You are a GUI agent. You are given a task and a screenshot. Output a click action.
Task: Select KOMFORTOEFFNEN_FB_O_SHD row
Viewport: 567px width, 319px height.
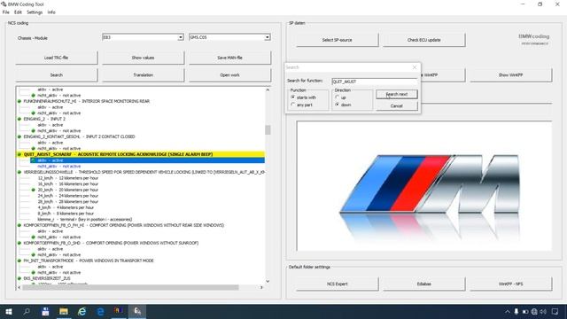[x=111, y=243]
